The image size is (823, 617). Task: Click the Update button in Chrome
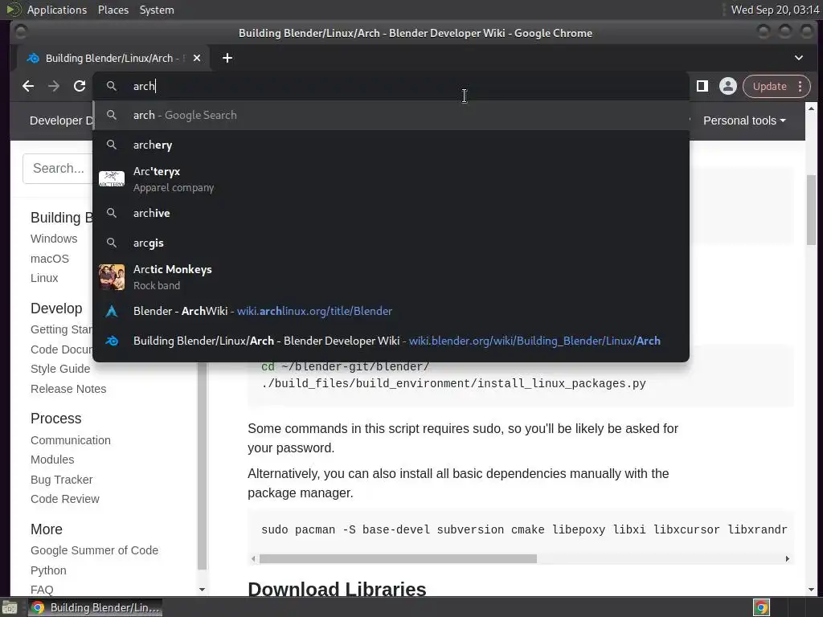(769, 86)
